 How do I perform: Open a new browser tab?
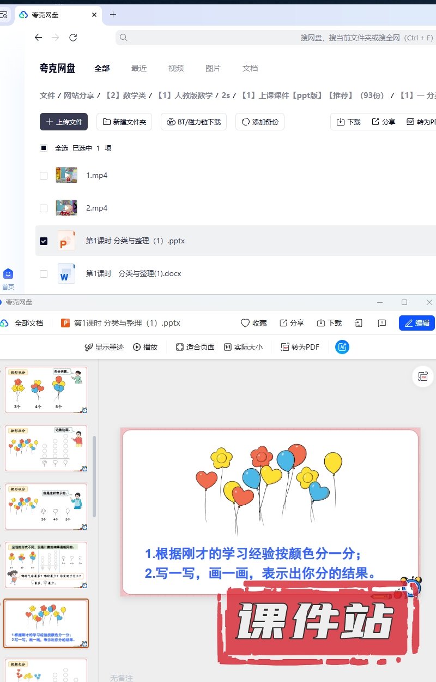coord(113,15)
